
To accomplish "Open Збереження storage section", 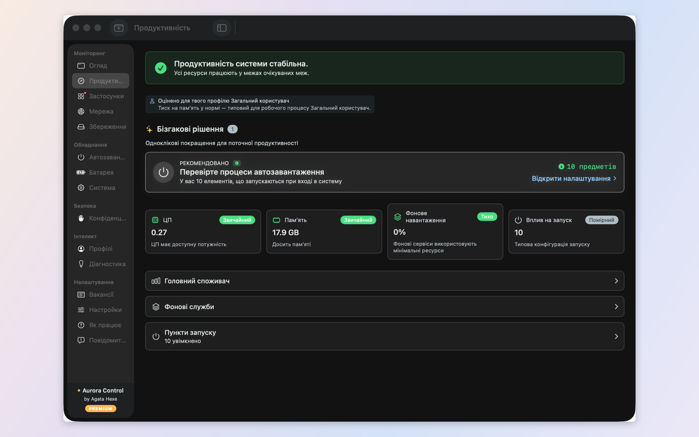I will pyautogui.click(x=100, y=126).
